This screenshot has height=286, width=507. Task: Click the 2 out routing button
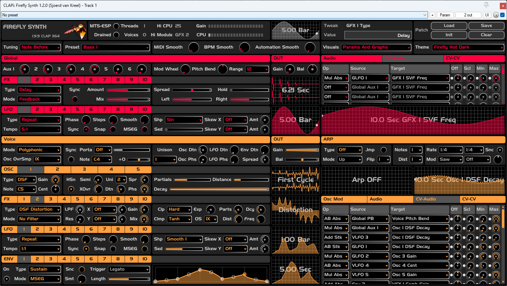pos(468,15)
